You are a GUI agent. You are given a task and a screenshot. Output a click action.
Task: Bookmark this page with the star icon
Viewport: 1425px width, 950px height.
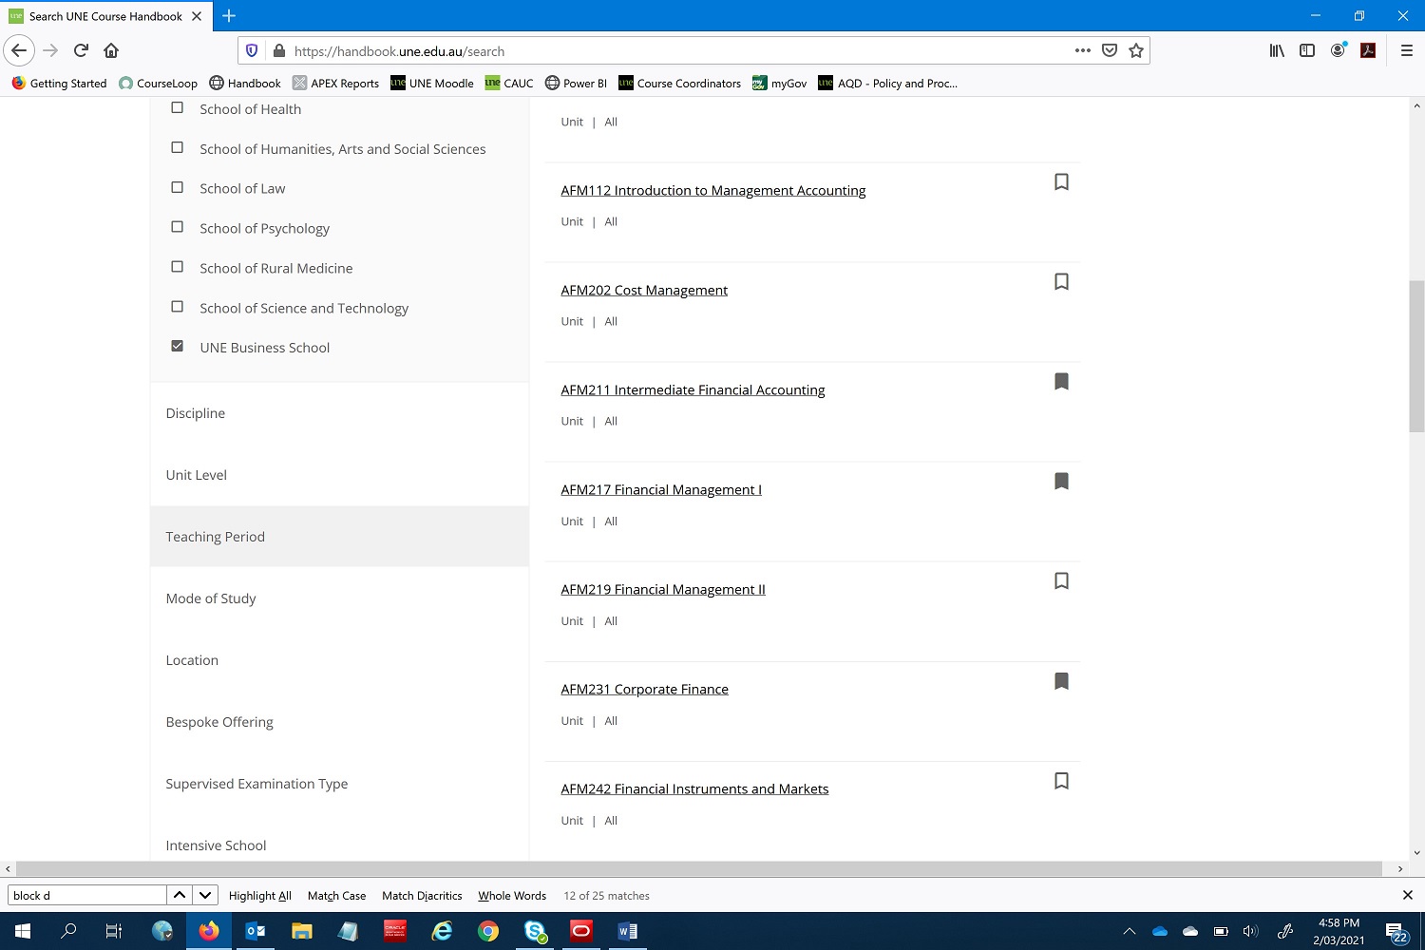(1135, 50)
